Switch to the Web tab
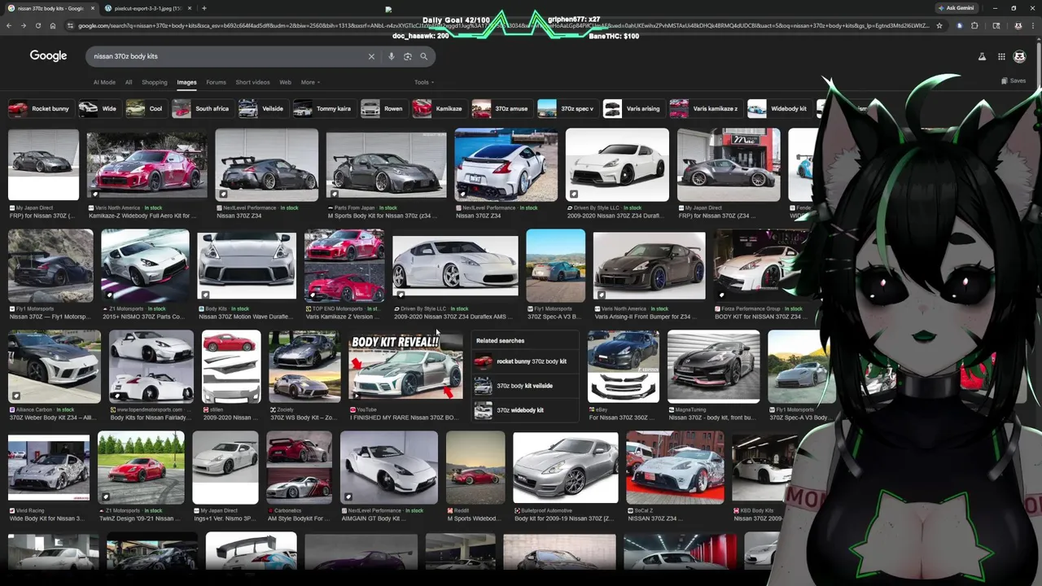 click(x=285, y=82)
